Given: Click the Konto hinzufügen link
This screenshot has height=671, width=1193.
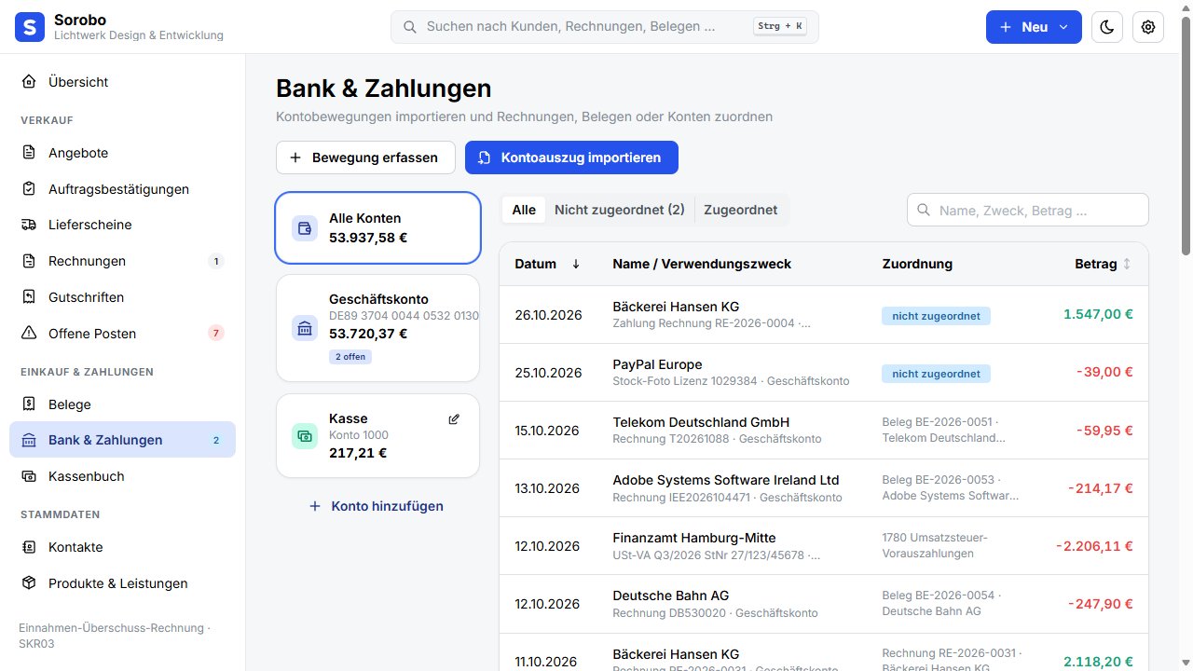Looking at the screenshot, I should (377, 506).
